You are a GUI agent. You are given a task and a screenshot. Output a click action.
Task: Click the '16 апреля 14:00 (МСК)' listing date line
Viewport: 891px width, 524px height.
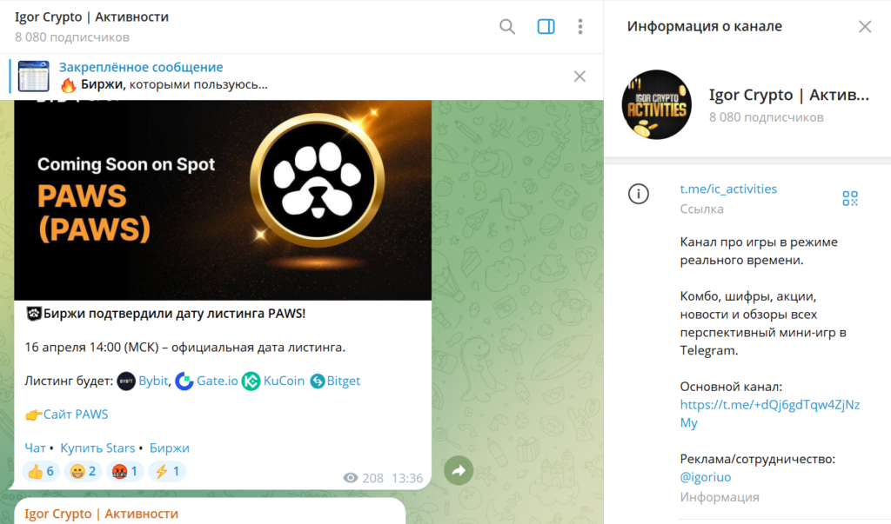click(x=185, y=347)
